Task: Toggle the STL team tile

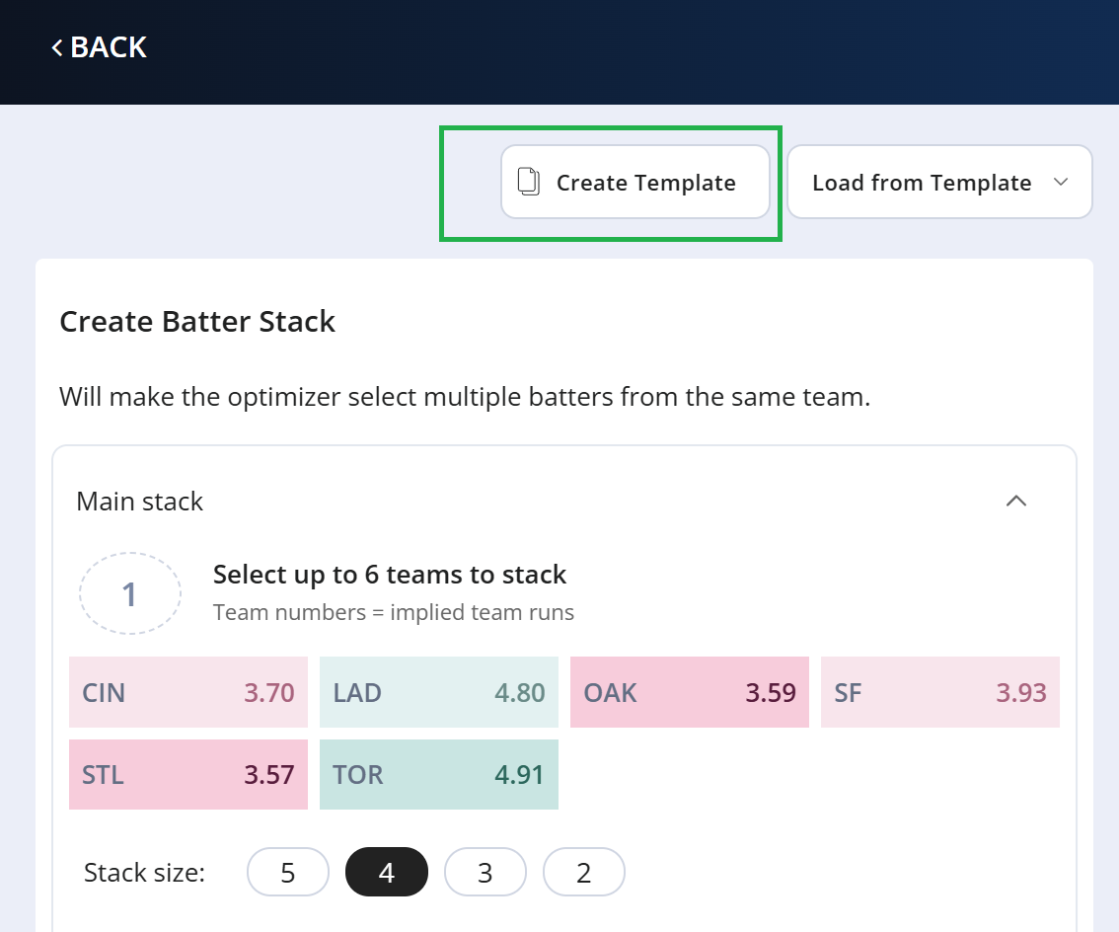Action: (188, 774)
